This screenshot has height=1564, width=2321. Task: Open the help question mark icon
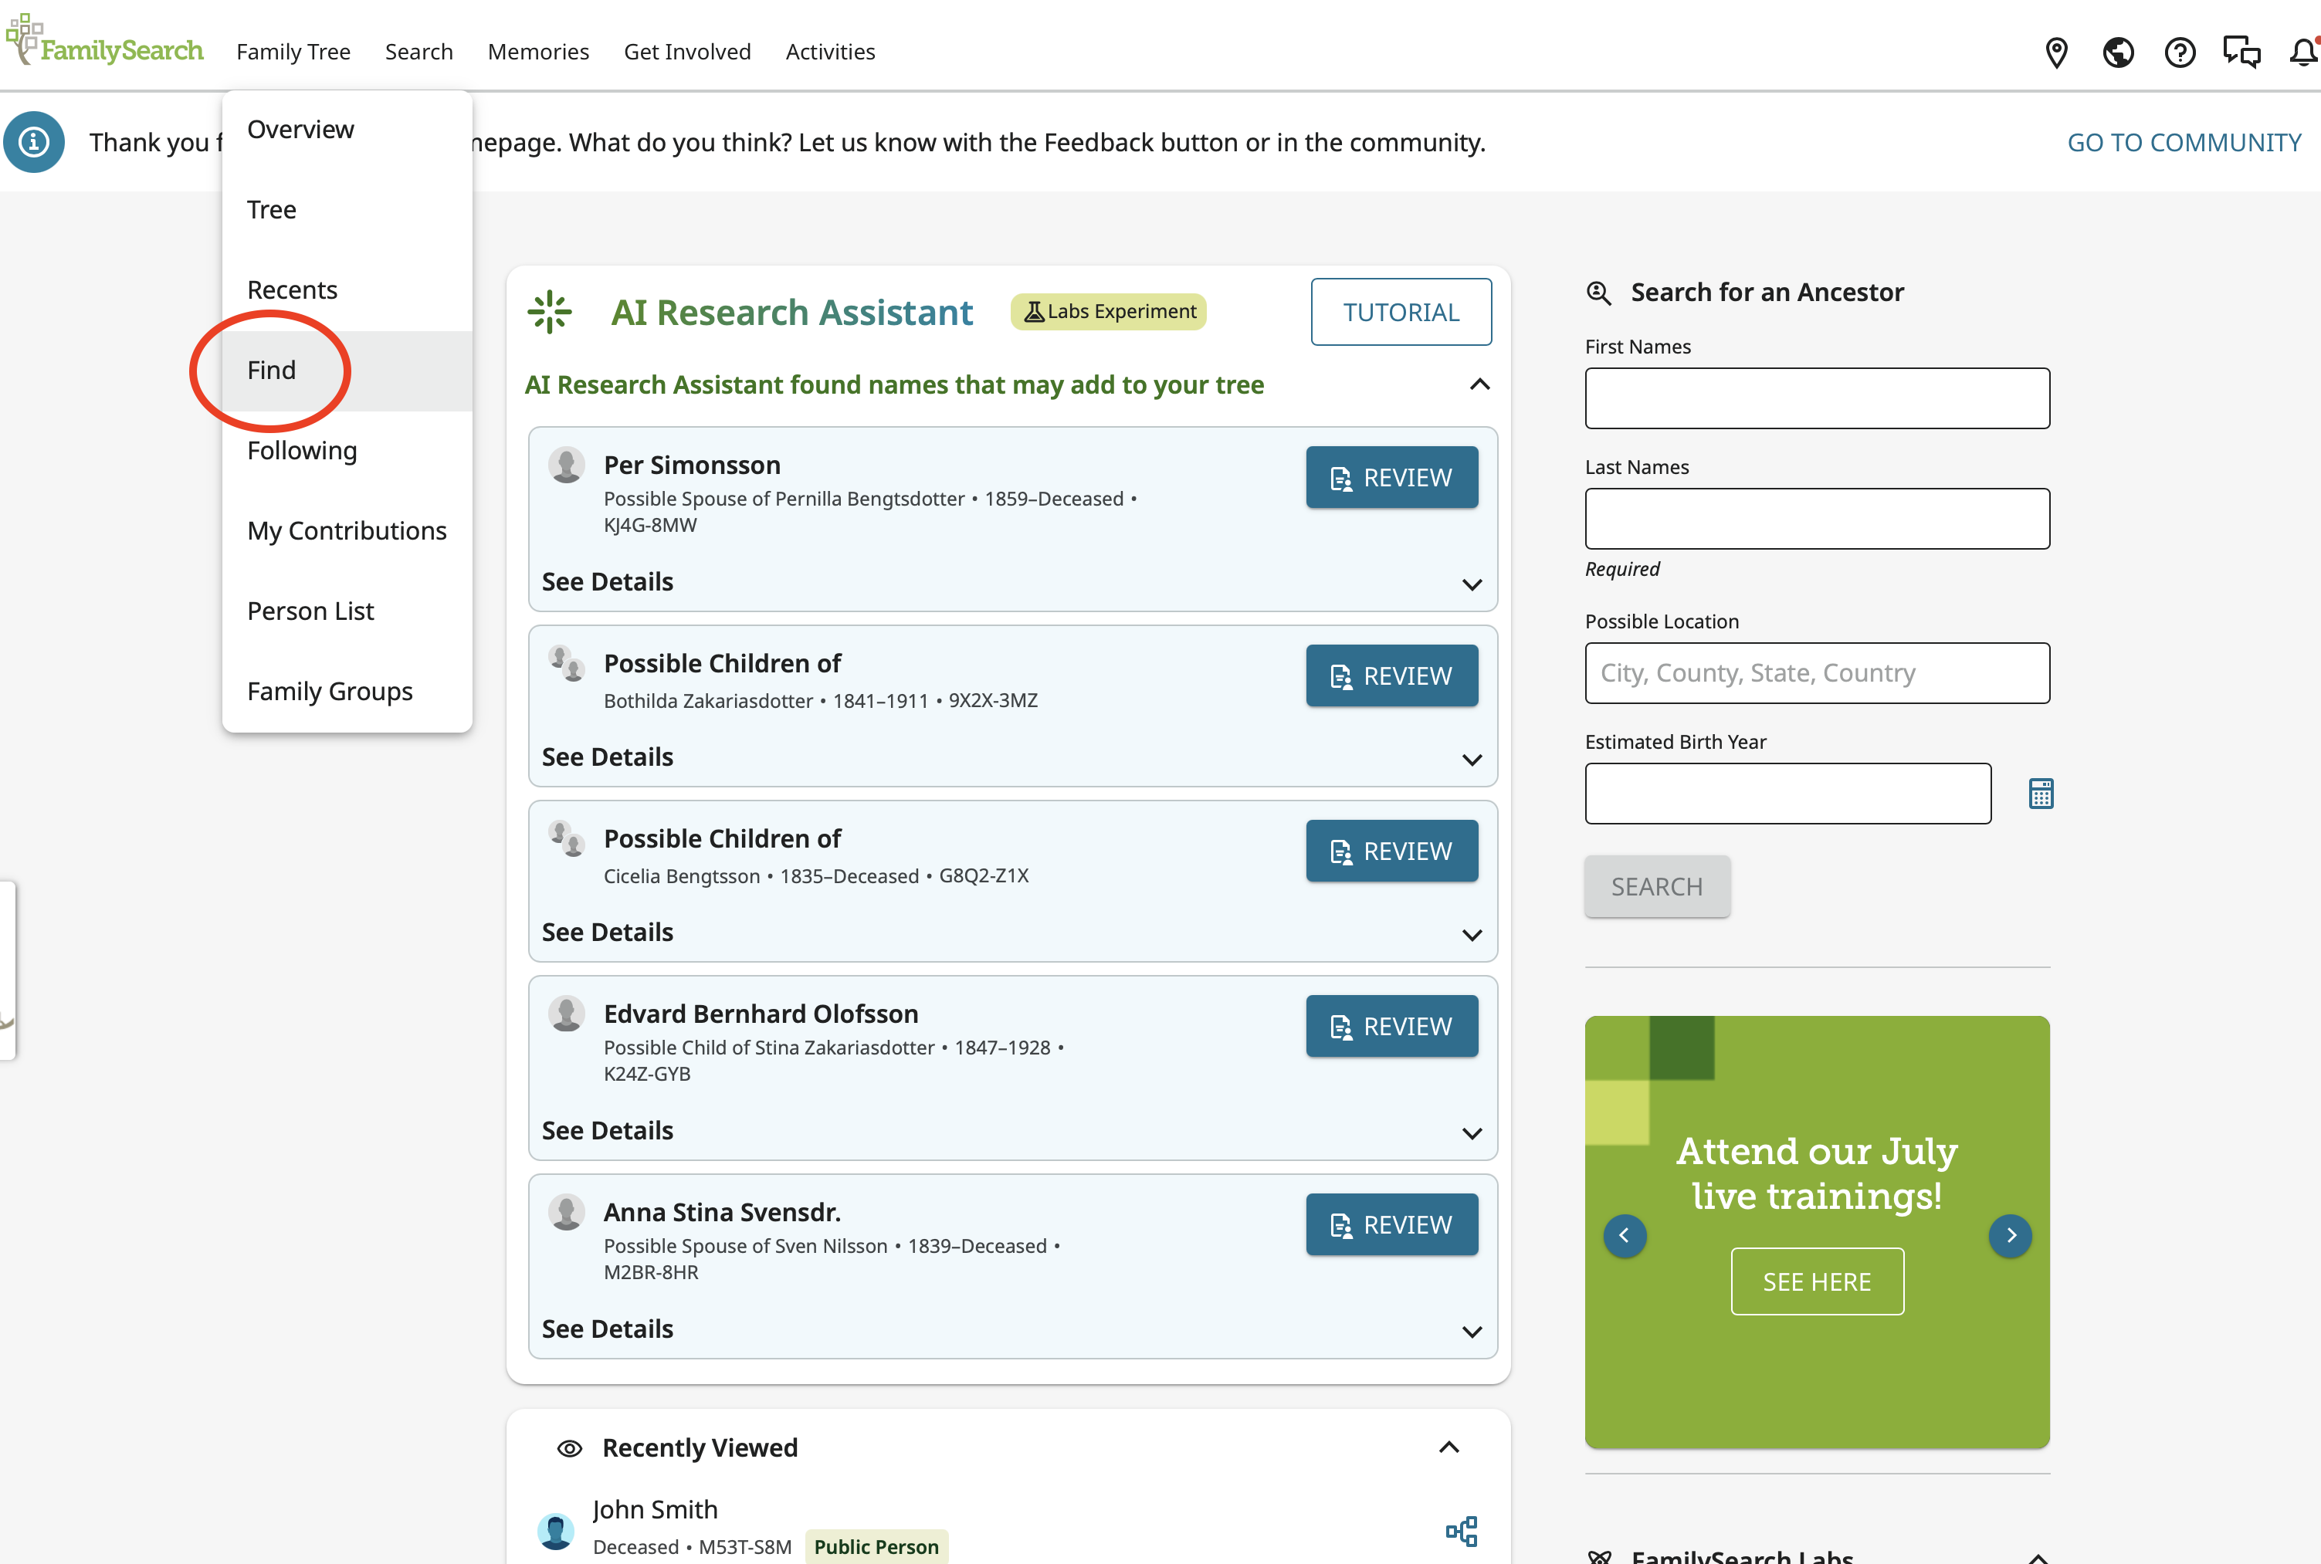2180,52
